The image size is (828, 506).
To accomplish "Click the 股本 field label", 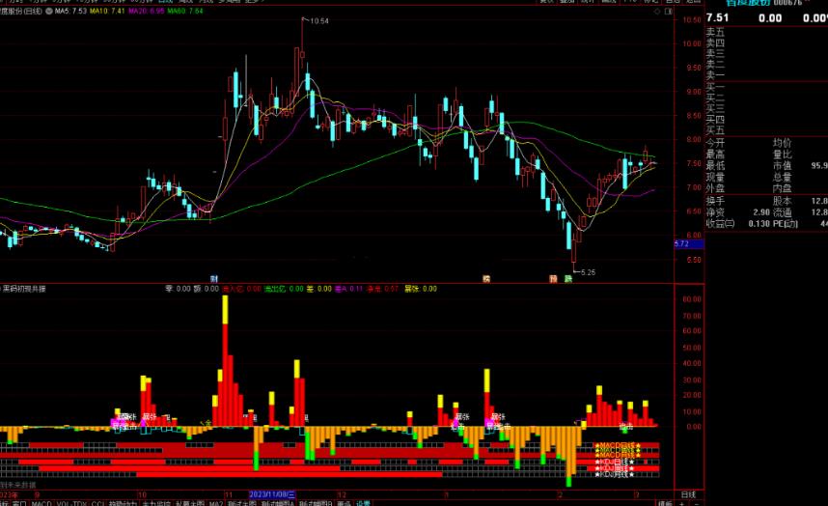I will (782, 201).
